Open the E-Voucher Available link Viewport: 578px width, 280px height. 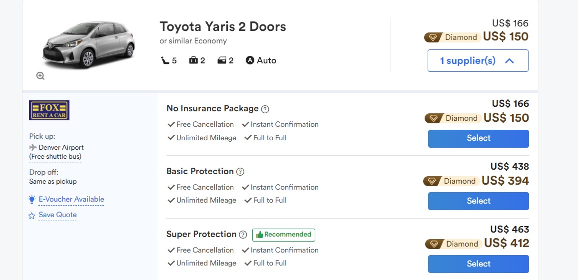71,199
